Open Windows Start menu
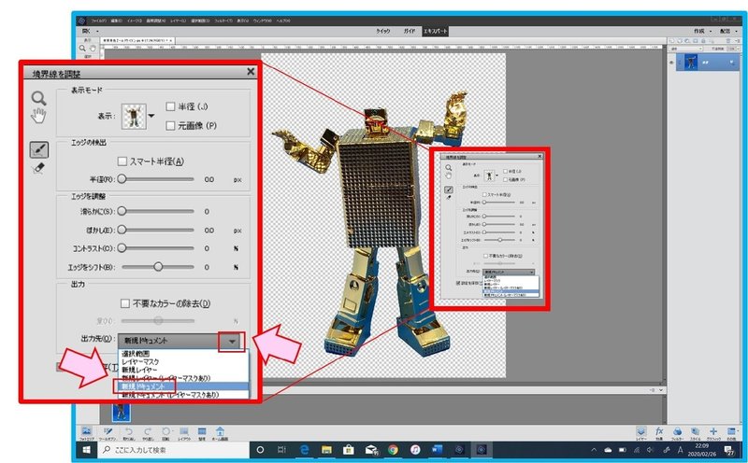 pyautogui.click(x=86, y=450)
